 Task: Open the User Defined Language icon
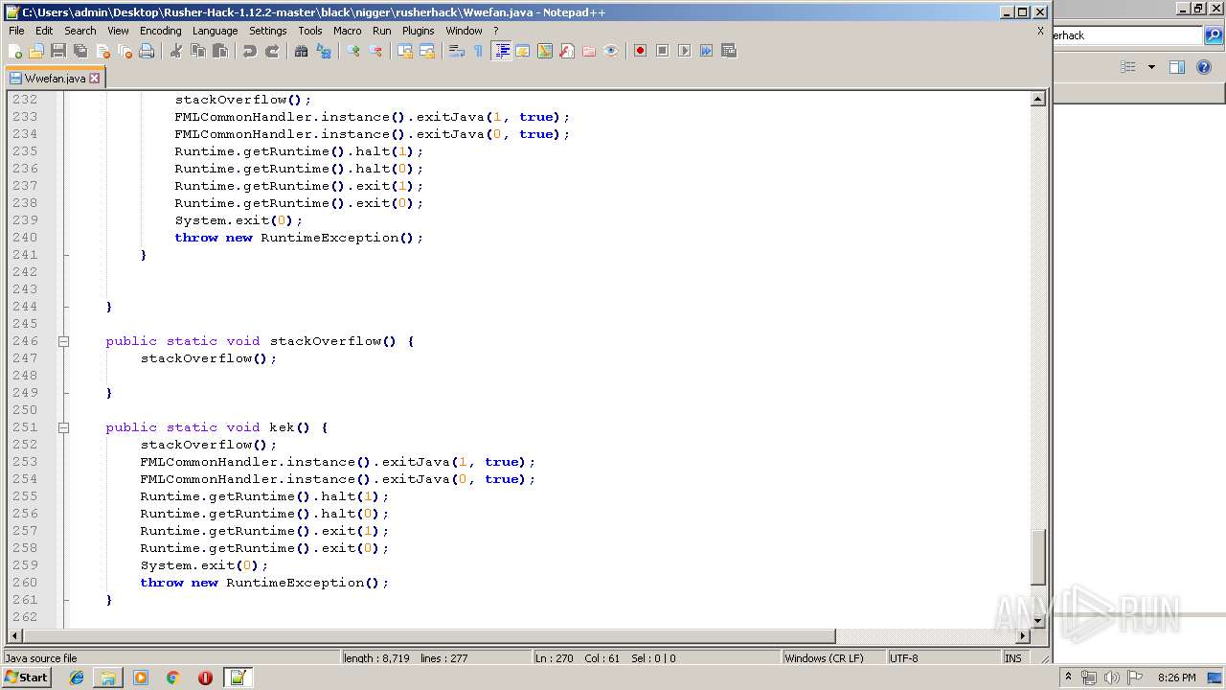click(523, 51)
